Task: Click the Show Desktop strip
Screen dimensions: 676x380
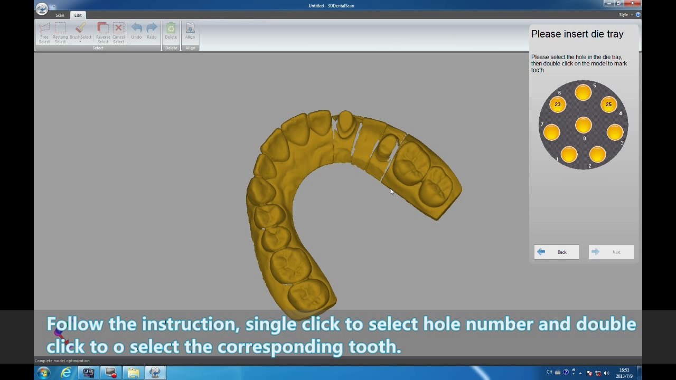Action: coord(639,373)
